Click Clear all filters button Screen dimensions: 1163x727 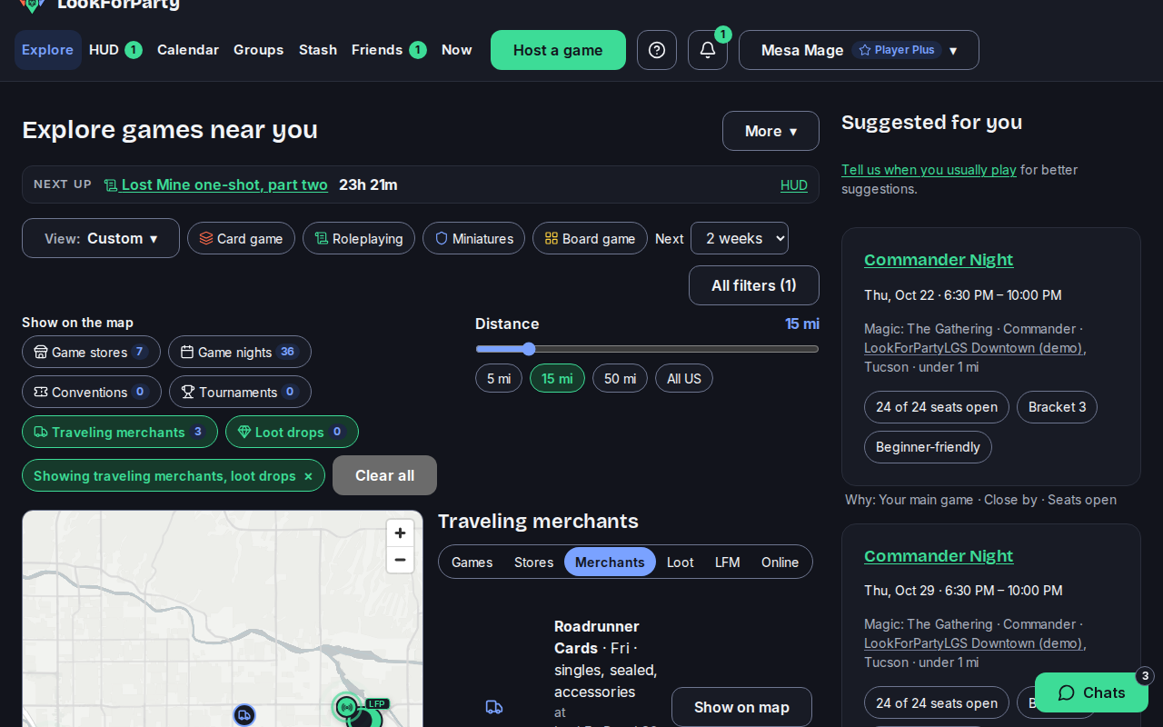(384, 475)
